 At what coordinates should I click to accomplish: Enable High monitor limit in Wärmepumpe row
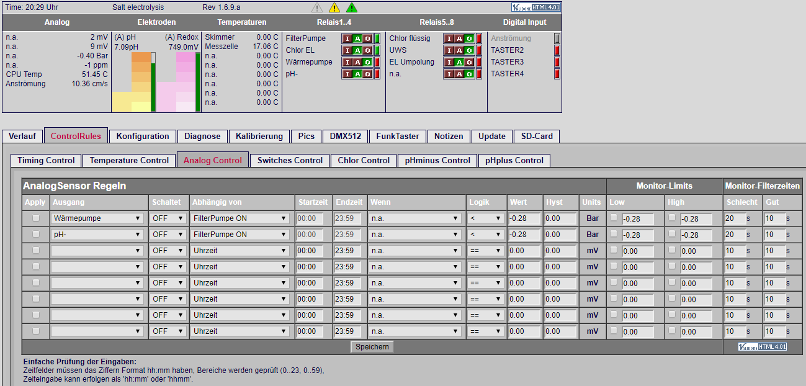[672, 218]
